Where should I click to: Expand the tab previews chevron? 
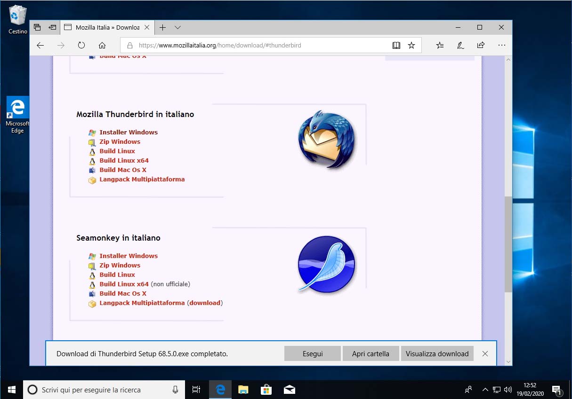click(177, 27)
